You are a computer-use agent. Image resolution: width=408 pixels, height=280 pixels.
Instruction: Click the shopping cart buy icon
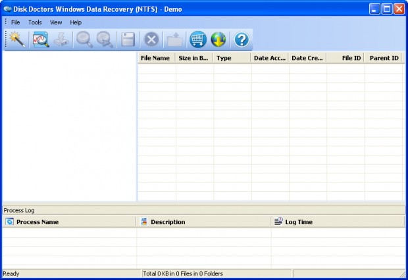[198, 40]
